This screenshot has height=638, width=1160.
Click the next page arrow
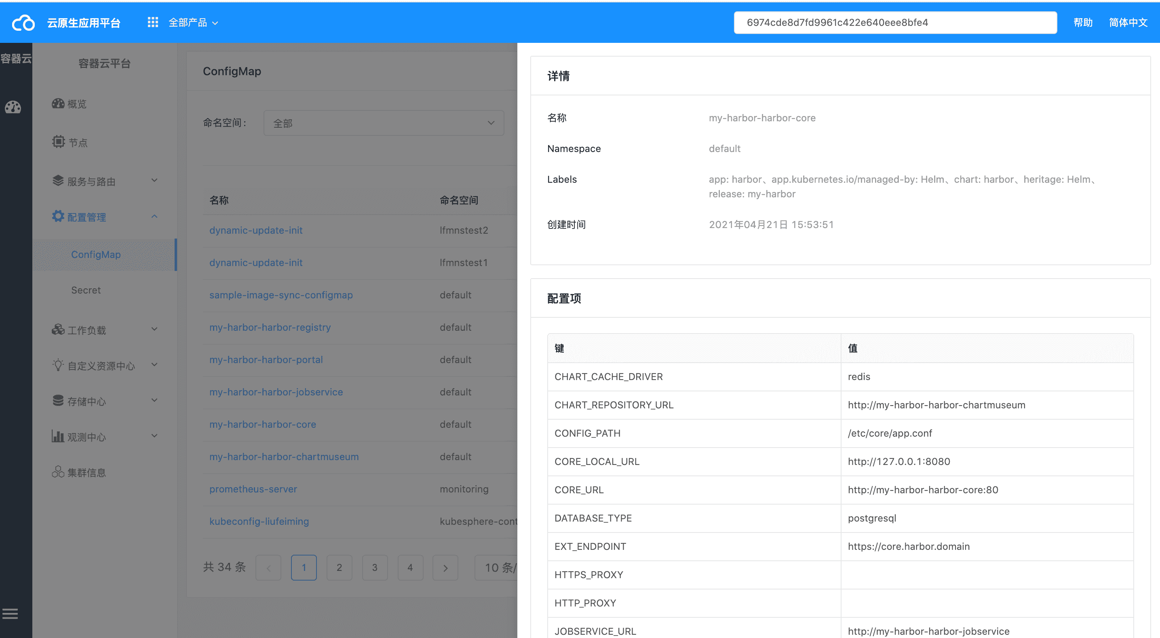point(445,568)
